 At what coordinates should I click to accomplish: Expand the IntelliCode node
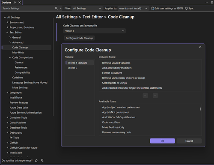(7, 153)
